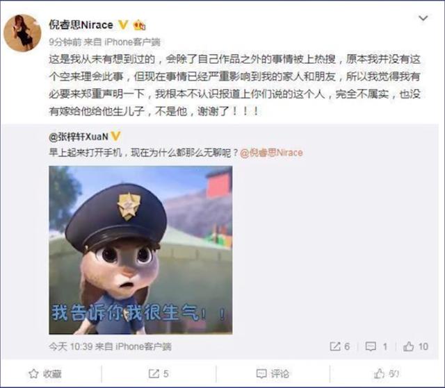Click the main post text body
The image size is (445, 388).
click(x=234, y=85)
